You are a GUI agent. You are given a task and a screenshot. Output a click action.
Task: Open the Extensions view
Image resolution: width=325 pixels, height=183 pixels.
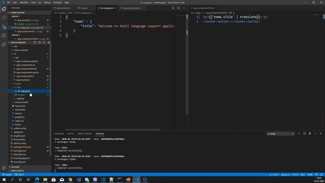pos(4,44)
